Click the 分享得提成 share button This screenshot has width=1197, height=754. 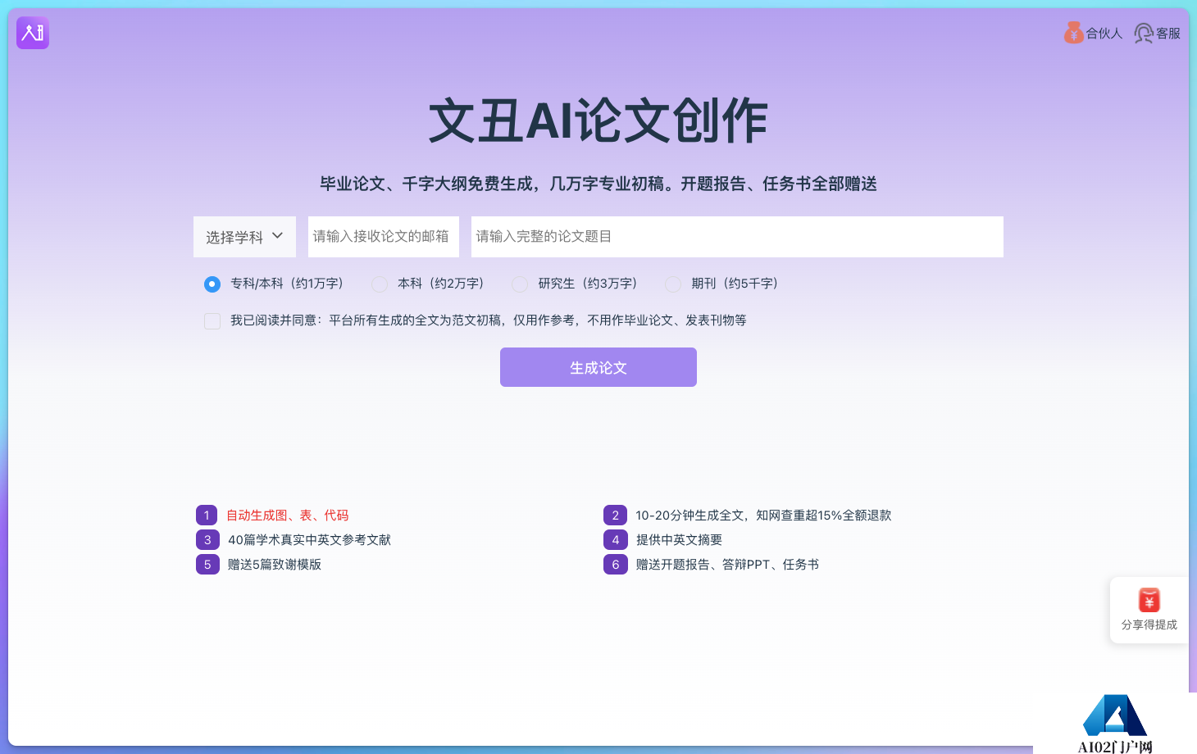click(x=1149, y=611)
